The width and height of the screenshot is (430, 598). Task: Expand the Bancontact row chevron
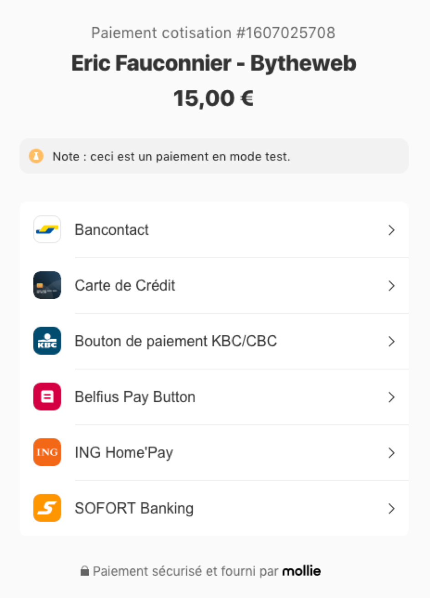tap(391, 230)
